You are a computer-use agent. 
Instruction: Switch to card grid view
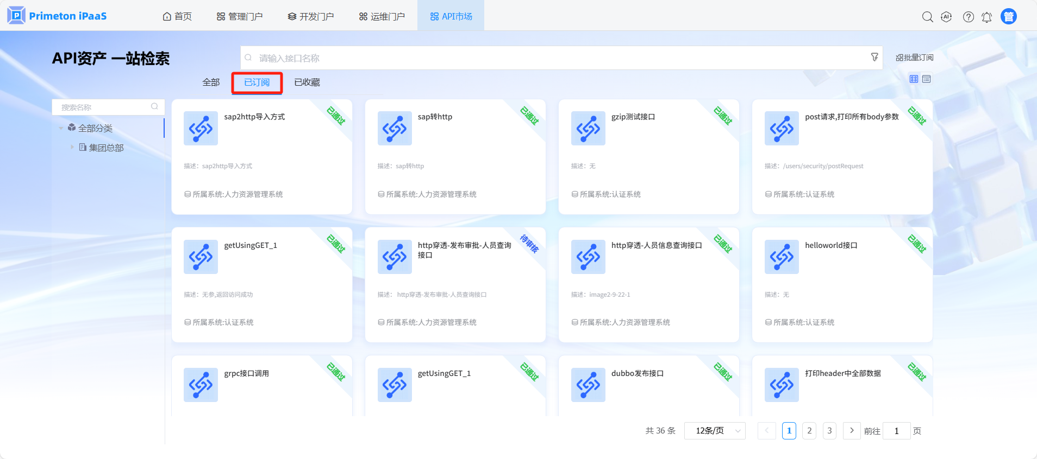click(914, 79)
